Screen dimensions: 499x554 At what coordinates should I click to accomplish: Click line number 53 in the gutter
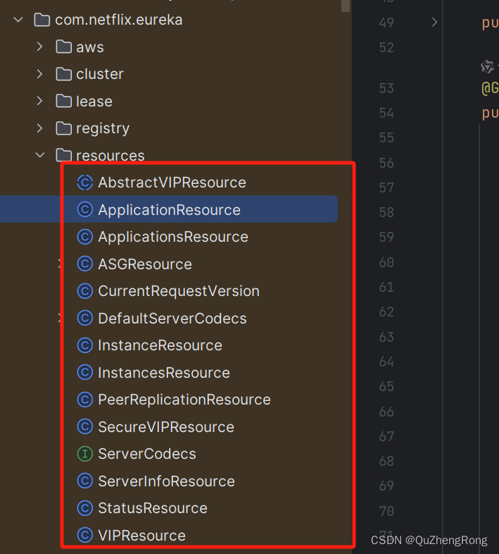click(x=386, y=88)
